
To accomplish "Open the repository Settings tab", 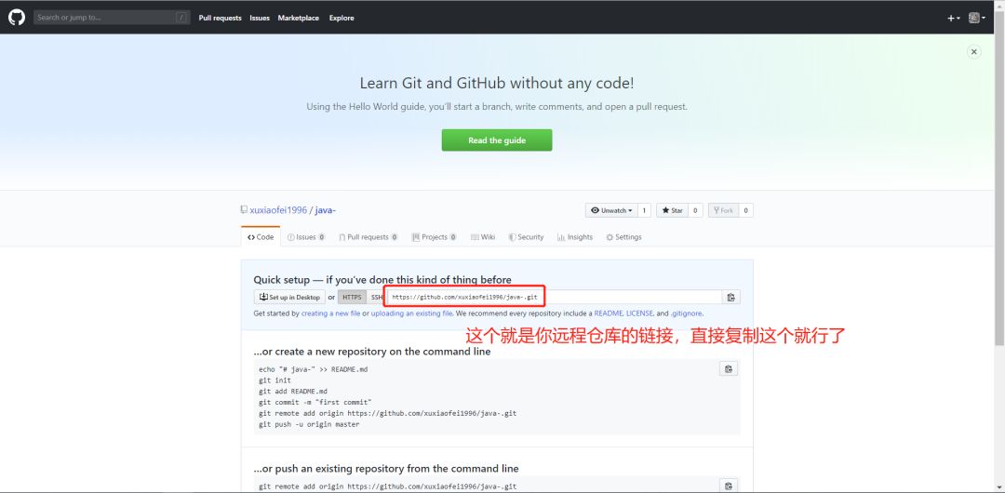I will pos(623,237).
